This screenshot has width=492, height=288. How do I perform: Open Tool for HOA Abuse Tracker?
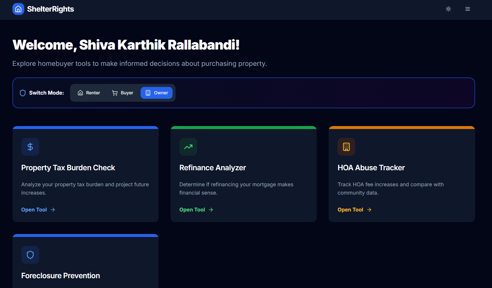pos(355,210)
